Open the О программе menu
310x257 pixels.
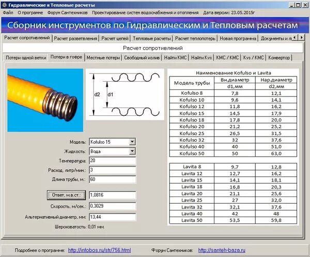click(x=30, y=12)
